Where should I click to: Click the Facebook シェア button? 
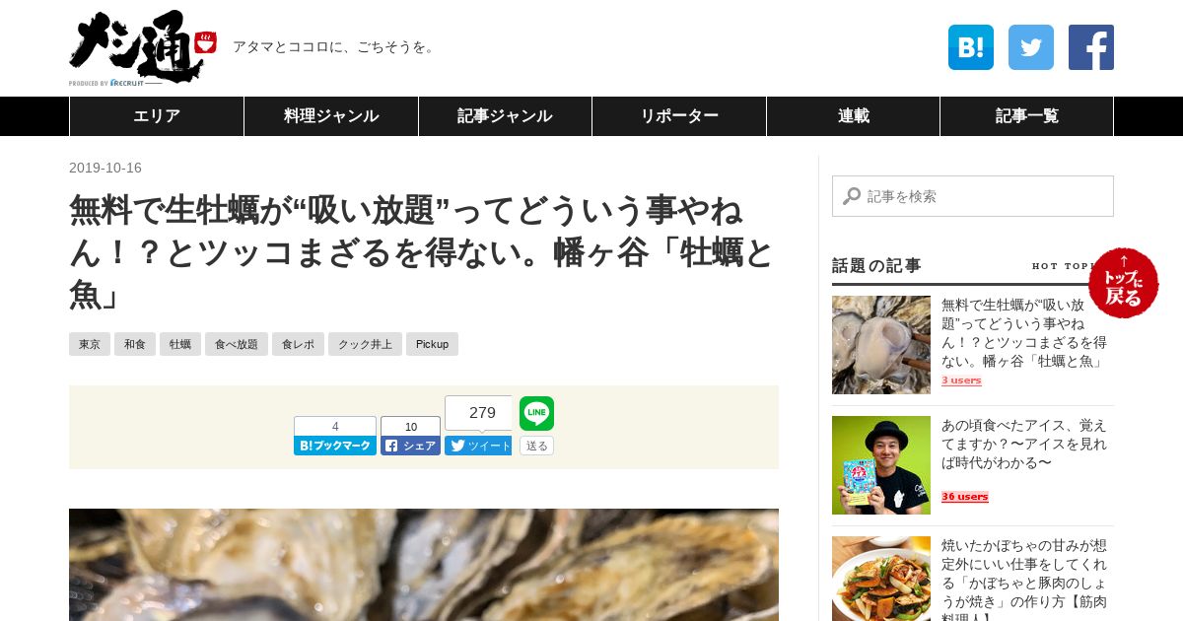411,446
